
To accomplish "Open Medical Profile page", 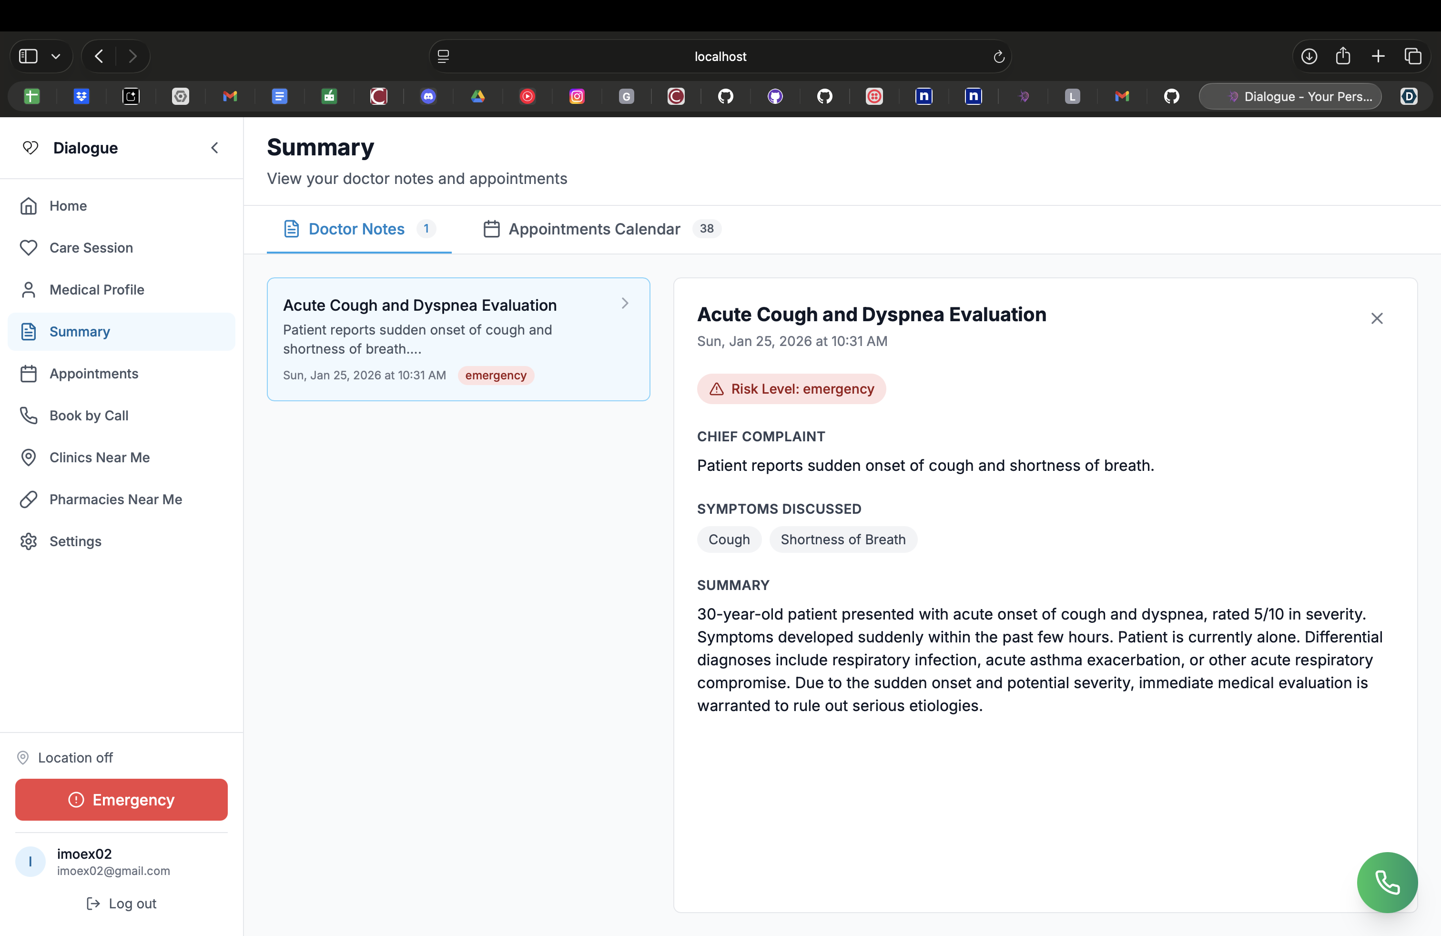I will click(96, 289).
